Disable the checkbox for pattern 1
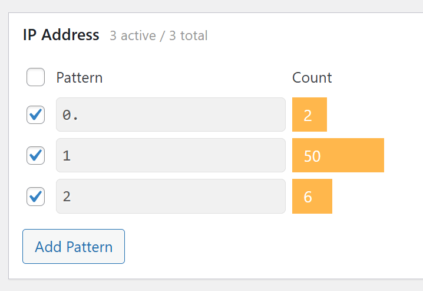The height and width of the screenshot is (291, 423). (35, 155)
